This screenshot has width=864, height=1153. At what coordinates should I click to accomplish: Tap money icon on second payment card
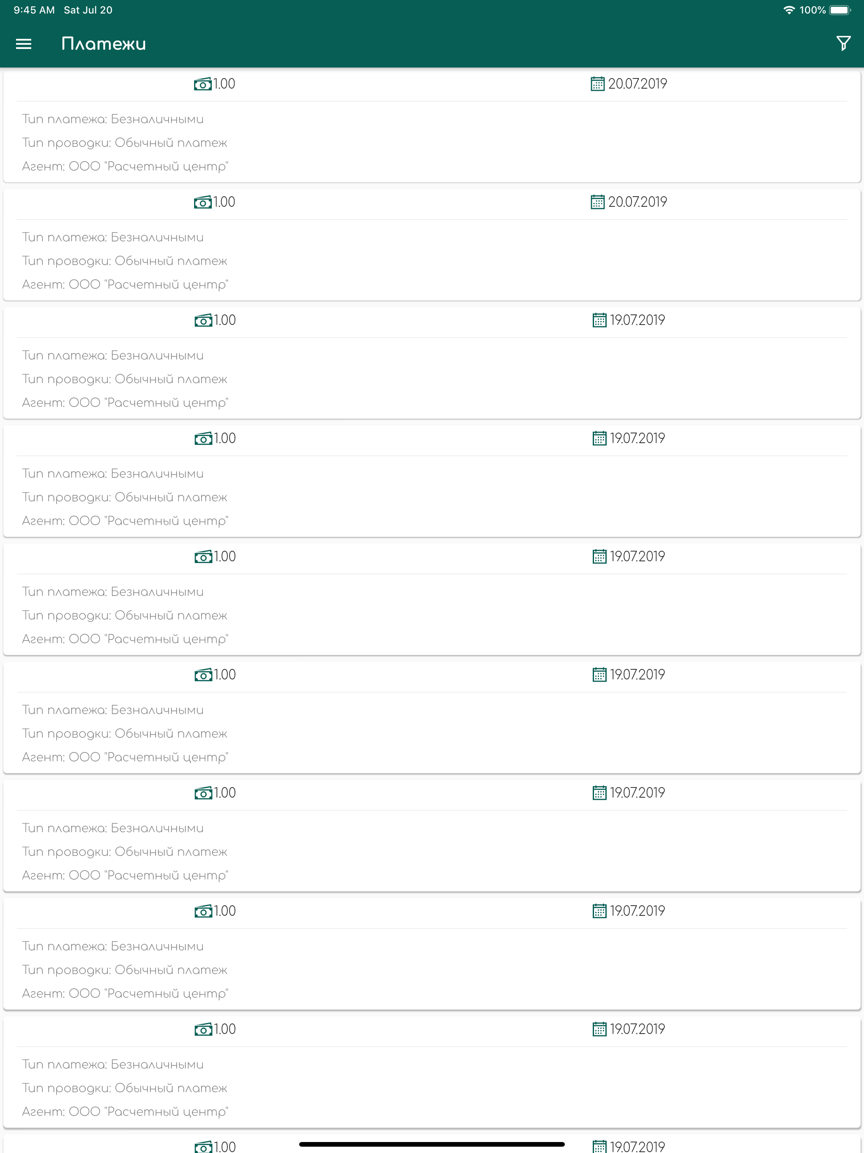coord(203,202)
